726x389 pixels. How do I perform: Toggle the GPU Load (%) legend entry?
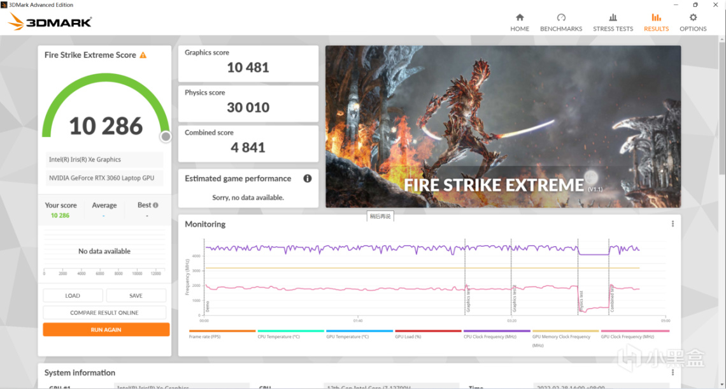(x=428, y=334)
